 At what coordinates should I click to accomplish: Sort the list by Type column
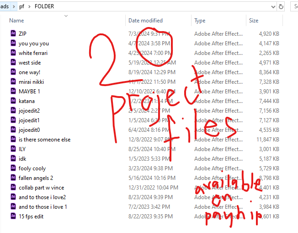[200, 20]
